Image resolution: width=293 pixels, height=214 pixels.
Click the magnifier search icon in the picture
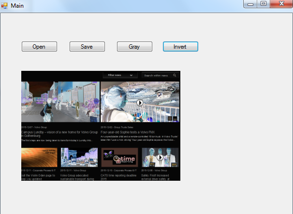click(175, 75)
